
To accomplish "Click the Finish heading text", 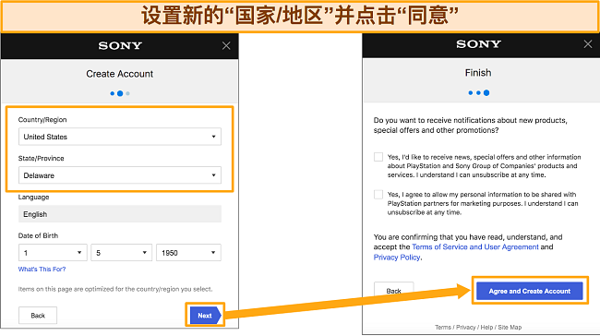I will (478, 73).
